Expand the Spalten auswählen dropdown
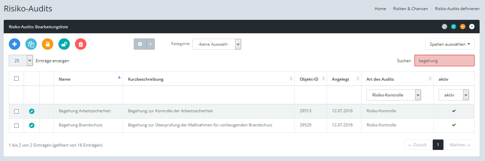Image resolution: width=485 pixels, height=161 pixels. 450,44
